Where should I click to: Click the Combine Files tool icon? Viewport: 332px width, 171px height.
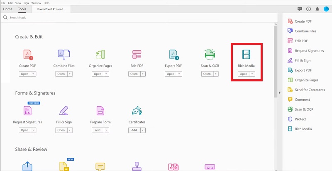[64, 55]
